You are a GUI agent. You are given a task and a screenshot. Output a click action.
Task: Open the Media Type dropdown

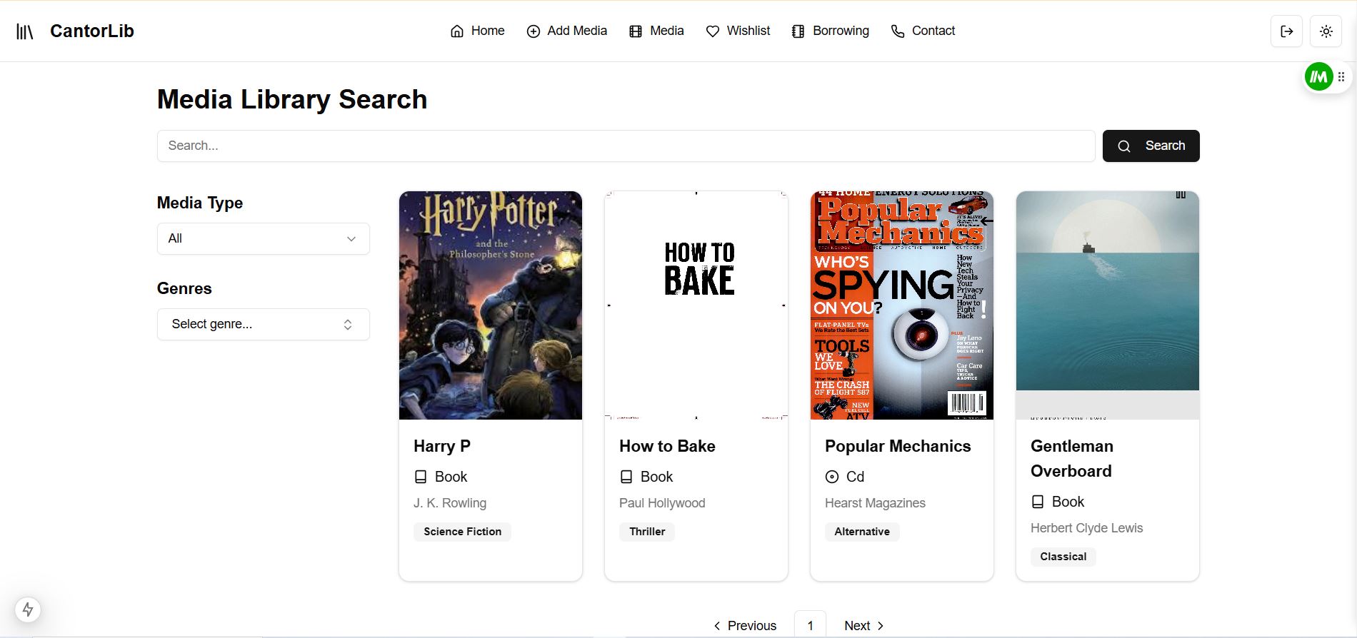pyautogui.click(x=263, y=239)
